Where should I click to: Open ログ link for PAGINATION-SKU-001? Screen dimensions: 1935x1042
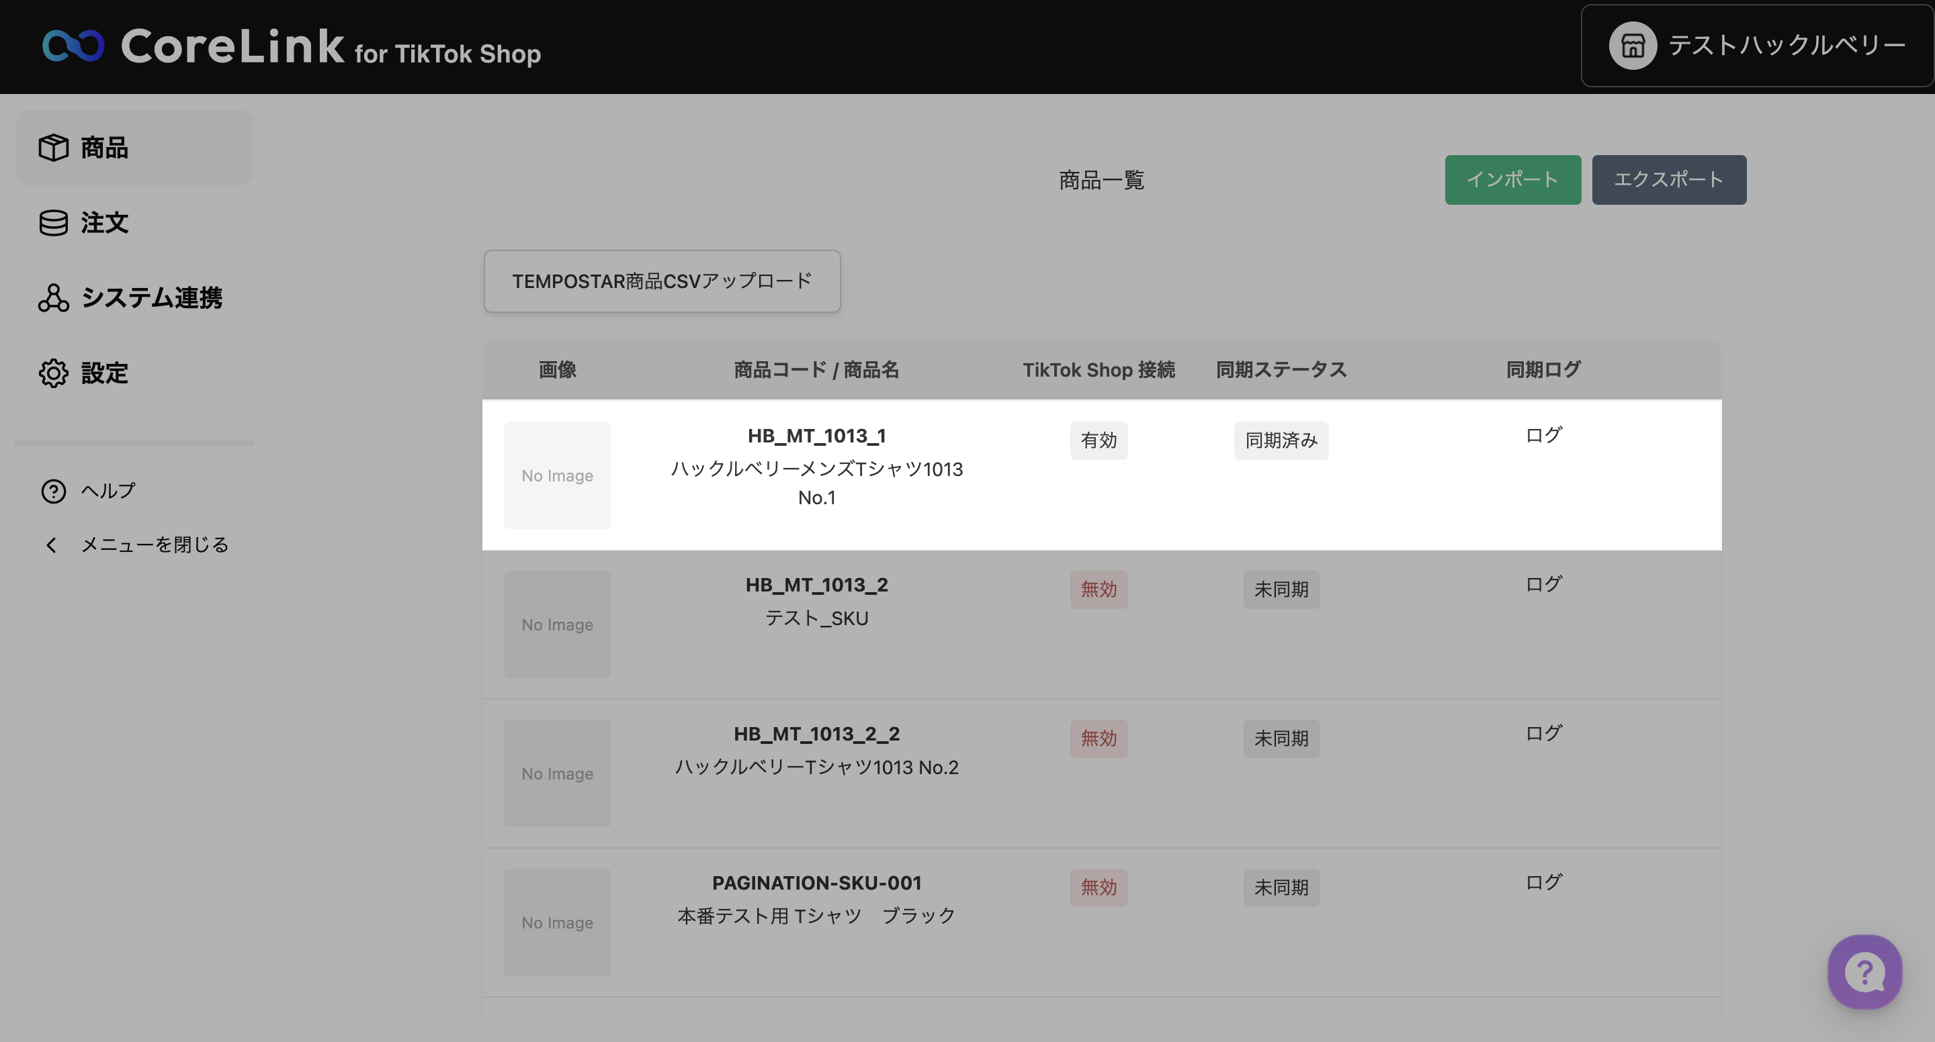[1543, 882]
